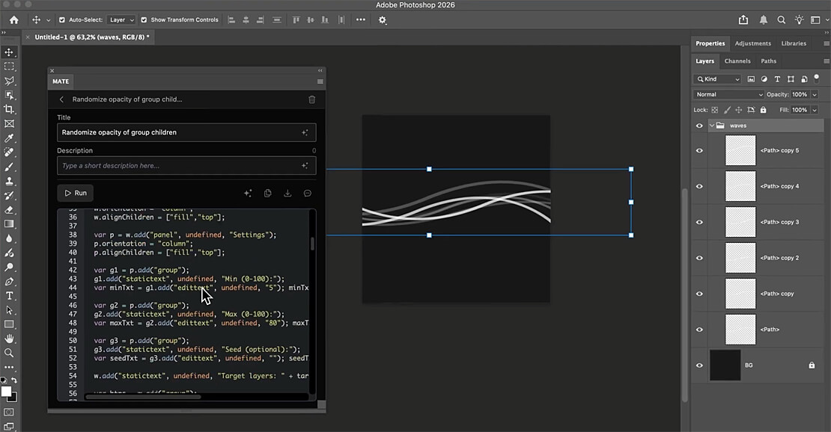Pick the Lasso tool

10,81
